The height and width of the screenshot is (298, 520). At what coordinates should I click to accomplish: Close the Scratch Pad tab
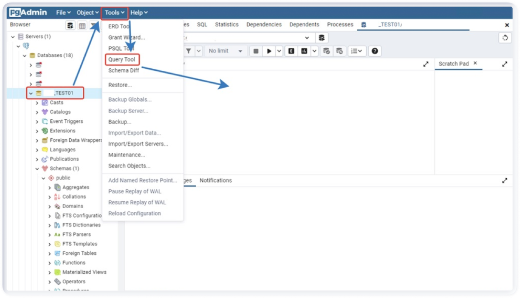(x=475, y=63)
